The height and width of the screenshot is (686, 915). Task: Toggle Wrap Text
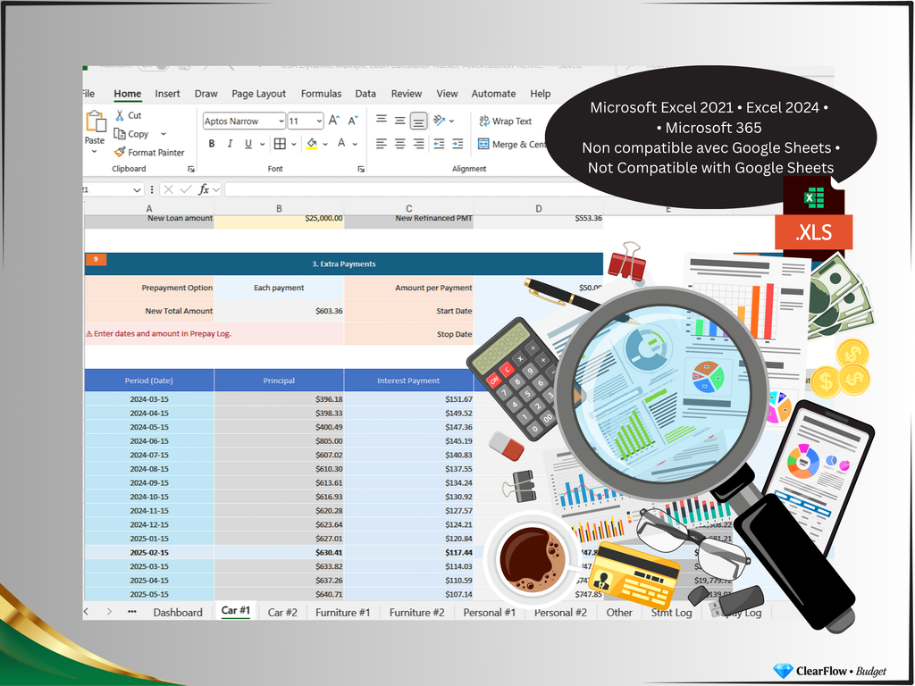coord(506,121)
